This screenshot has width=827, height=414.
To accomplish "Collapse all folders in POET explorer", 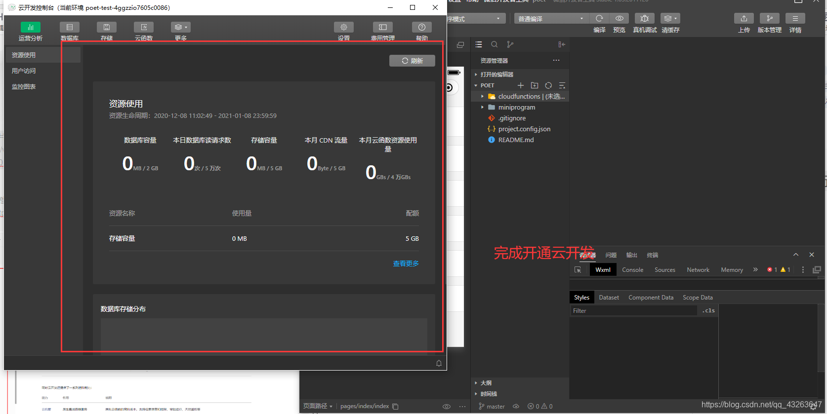I will click(562, 85).
